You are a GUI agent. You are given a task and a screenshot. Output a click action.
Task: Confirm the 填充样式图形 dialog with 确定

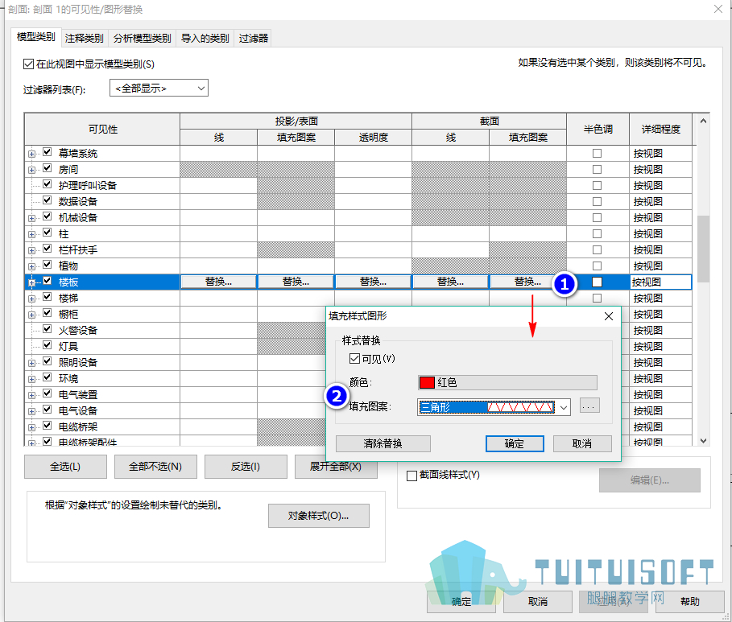pyautogui.click(x=515, y=443)
